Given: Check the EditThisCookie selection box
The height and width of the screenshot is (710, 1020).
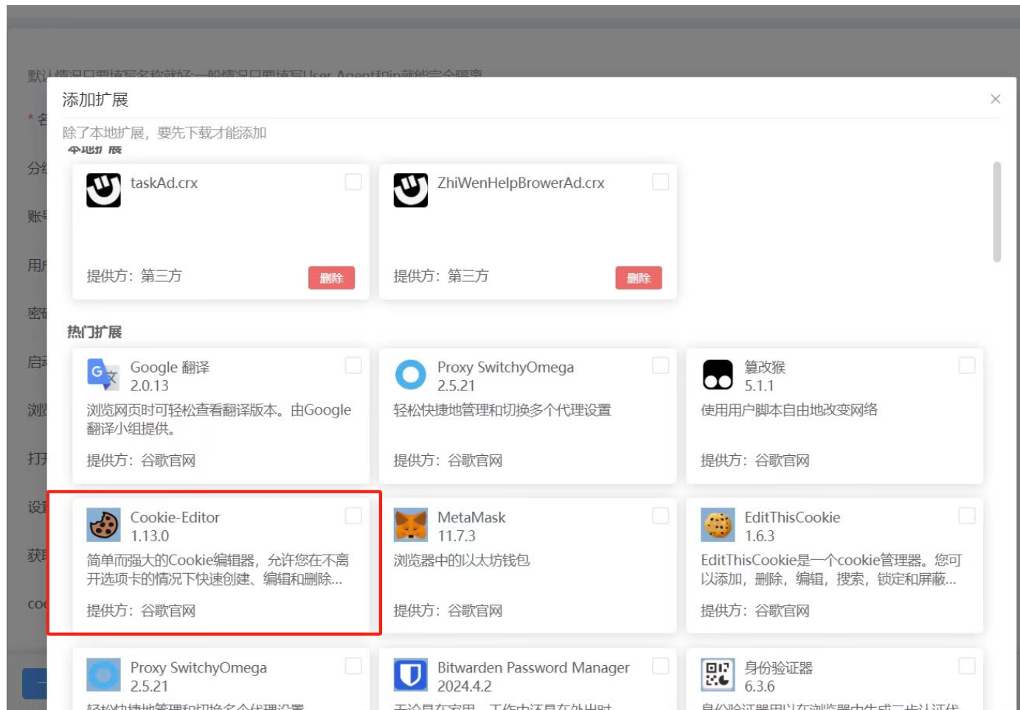Looking at the screenshot, I should (x=965, y=516).
